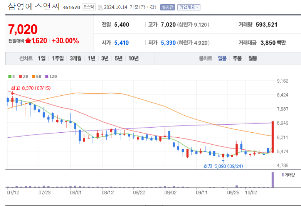The image size is (301, 206).
Task: Click the 07/12 date axis label
Action: (x=13, y=192)
